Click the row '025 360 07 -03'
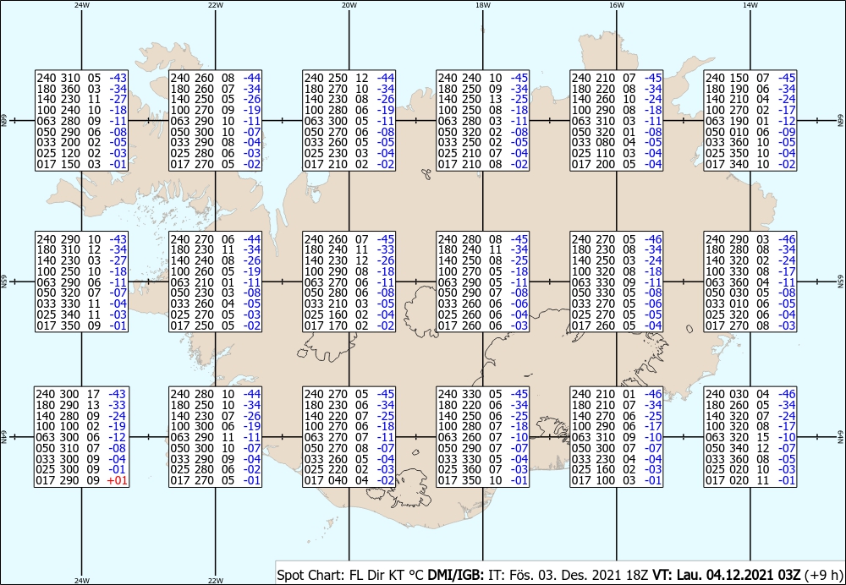 483,470
